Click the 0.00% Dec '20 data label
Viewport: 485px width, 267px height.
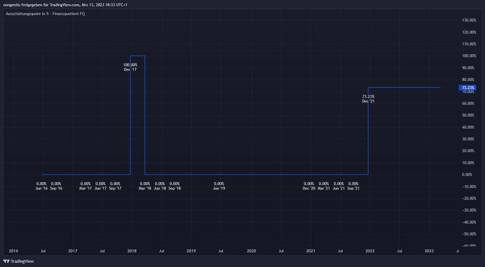[x=309, y=186]
